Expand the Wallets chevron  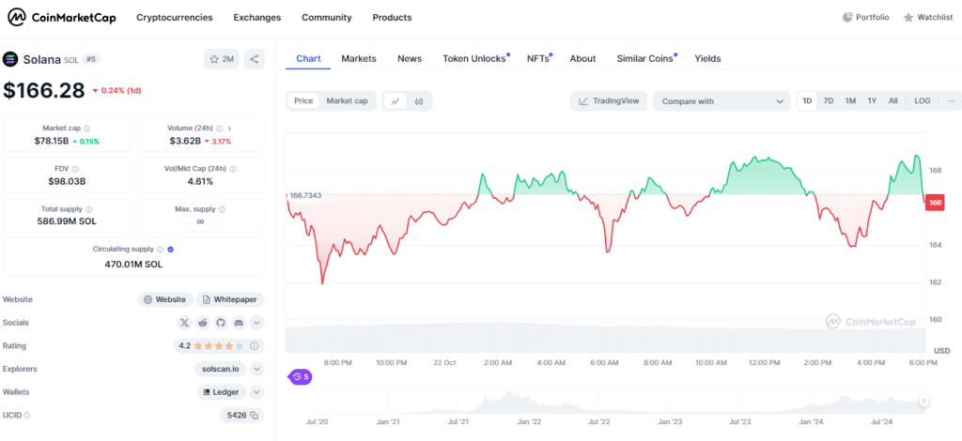point(257,392)
